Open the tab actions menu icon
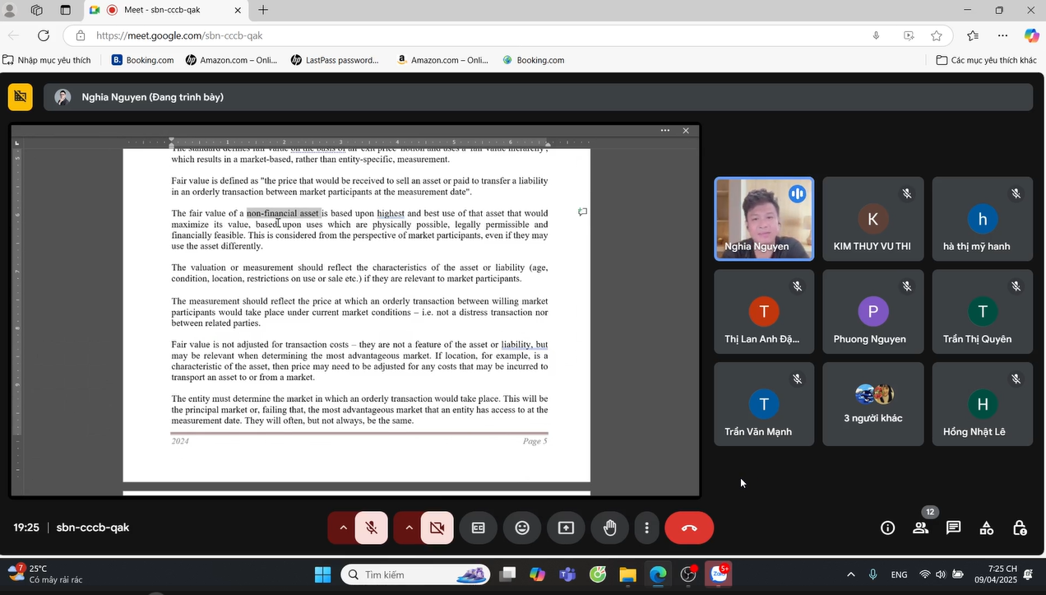This screenshot has width=1046, height=595. (65, 10)
